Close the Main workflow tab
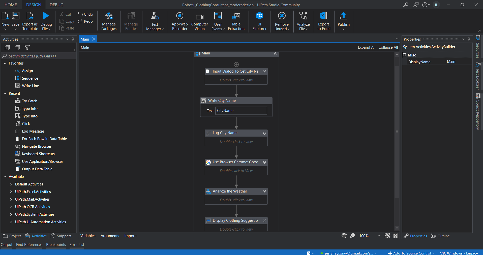This screenshot has width=483, height=255. [94, 39]
